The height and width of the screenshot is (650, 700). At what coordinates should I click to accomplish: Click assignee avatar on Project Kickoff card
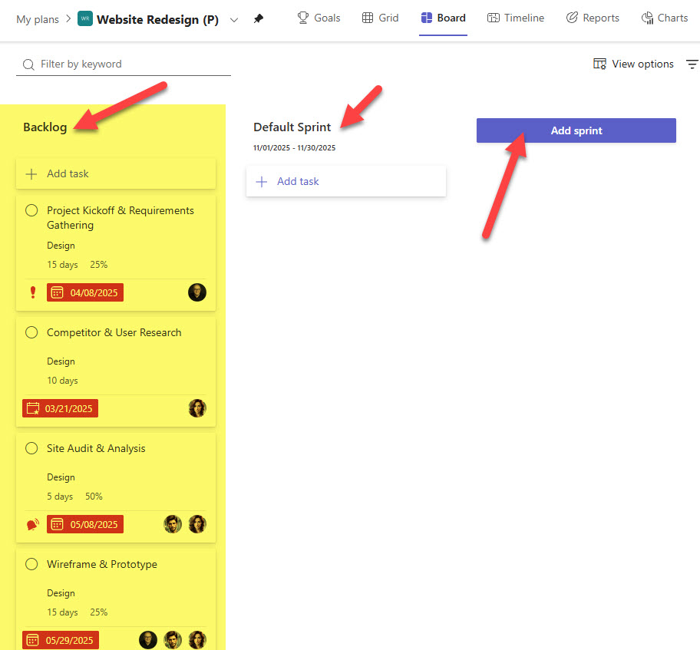(196, 292)
